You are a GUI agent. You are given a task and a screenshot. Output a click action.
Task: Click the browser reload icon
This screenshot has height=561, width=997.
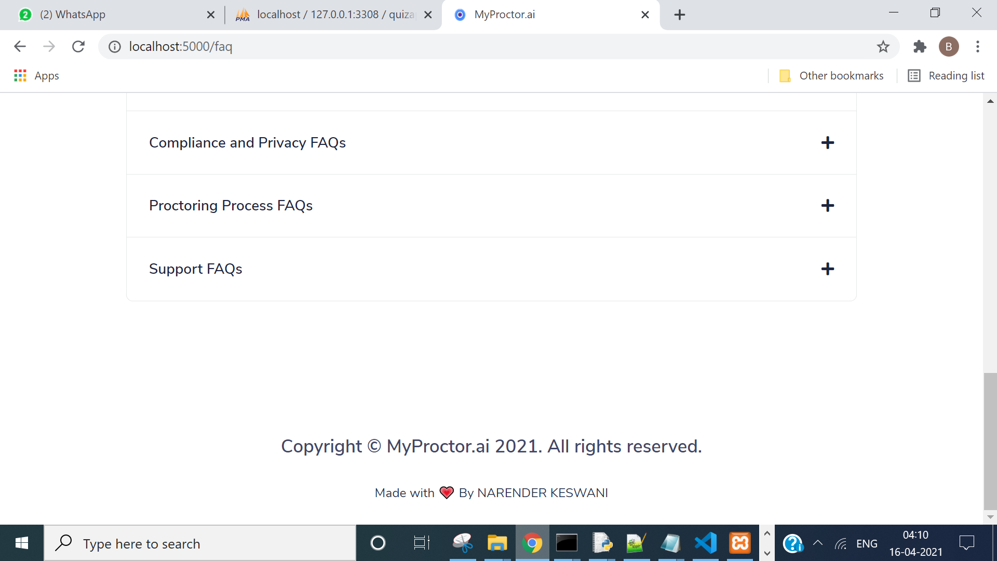point(78,47)
